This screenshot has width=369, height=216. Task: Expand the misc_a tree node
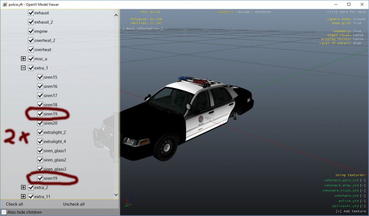(23, 59)
